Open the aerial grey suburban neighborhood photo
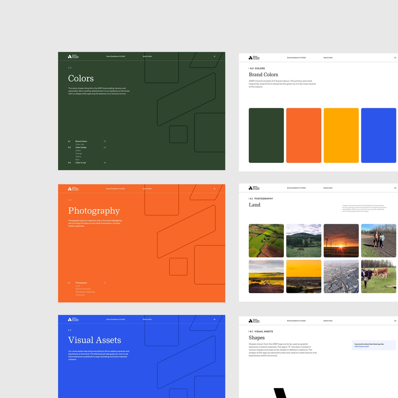Image resolution: width=398 pixels, height=398 pixels. click(341, 276)
